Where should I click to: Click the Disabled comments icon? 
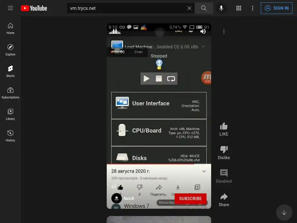224,173
